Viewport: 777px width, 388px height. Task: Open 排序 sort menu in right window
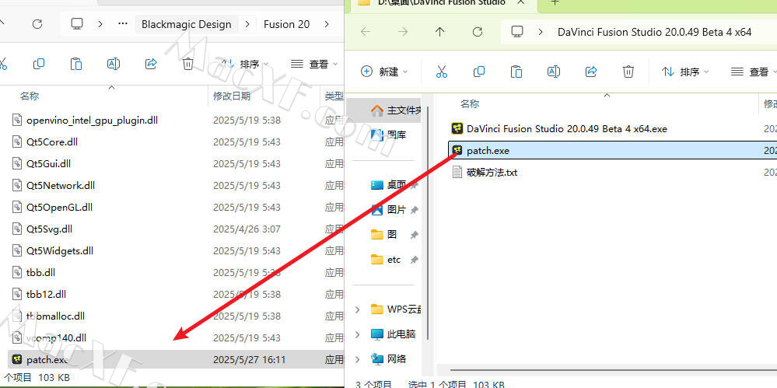point(685,72)
